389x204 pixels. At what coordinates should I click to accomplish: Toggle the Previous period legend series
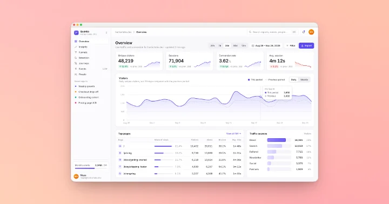pyautogui.click(x=275, y=79)
